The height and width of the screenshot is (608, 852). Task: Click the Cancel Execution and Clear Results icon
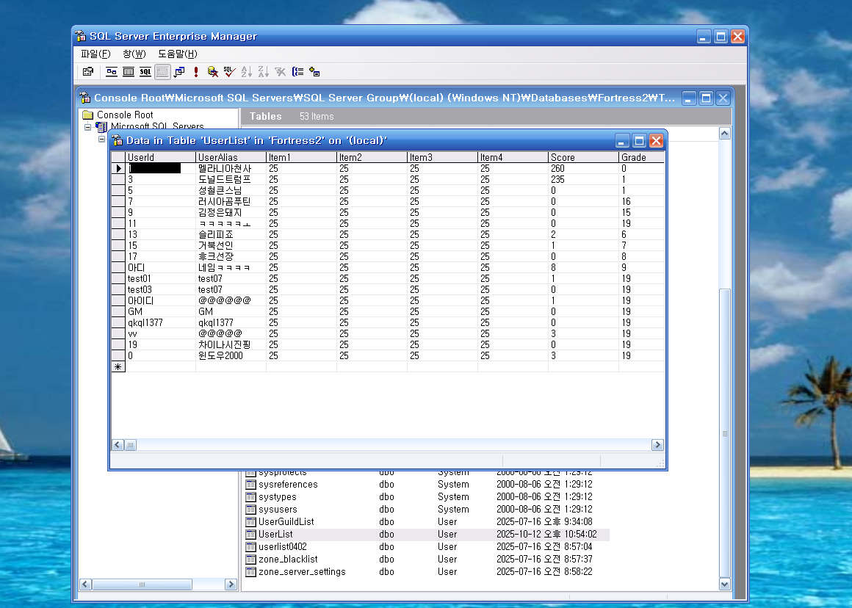coord(213,72)
